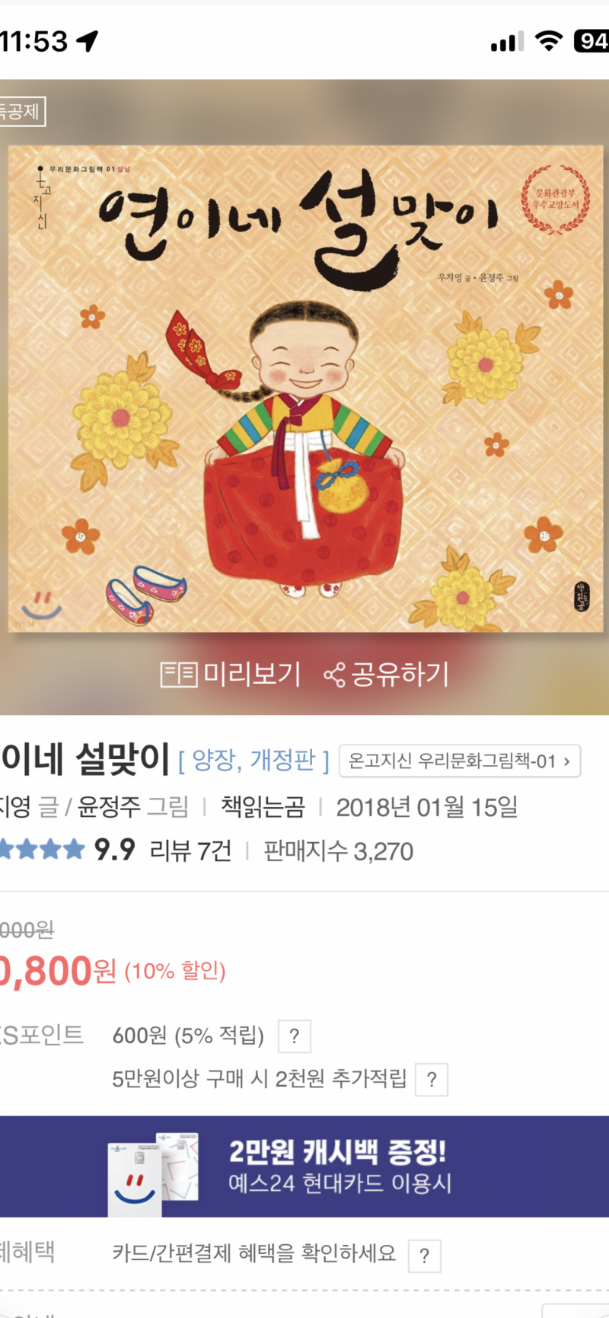Viewport: 609px width, 1318px height.
Task: Tap the battery indicator in status bar
Action: point(591,41)
